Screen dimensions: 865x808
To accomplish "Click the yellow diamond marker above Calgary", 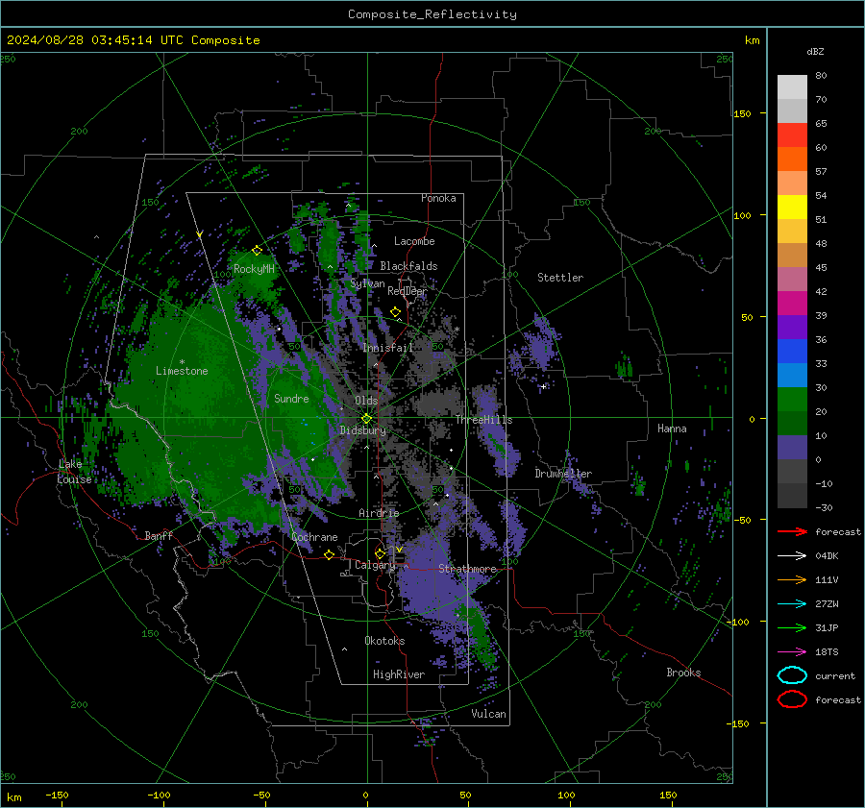I will point(380,553).
